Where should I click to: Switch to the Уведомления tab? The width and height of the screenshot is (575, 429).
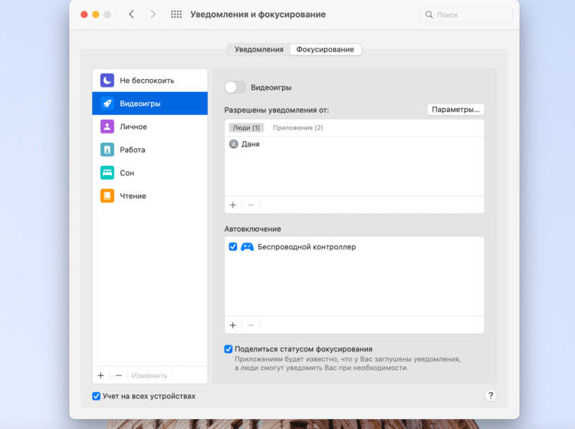click(x=258, y=49)
